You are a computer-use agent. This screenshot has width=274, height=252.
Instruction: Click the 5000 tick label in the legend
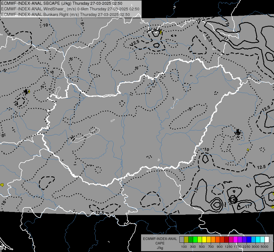point(264,247)
